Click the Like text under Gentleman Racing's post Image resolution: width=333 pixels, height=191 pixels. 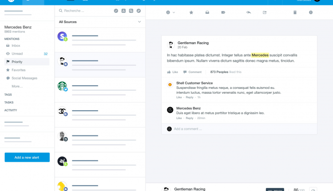pos(175,72)
